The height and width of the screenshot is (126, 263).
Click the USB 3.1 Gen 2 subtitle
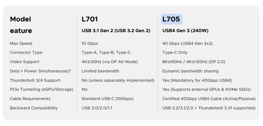click(116, 31)
